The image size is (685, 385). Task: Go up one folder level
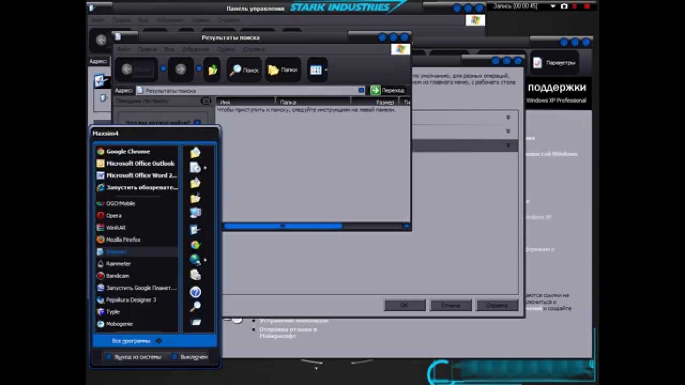(212, 70)
